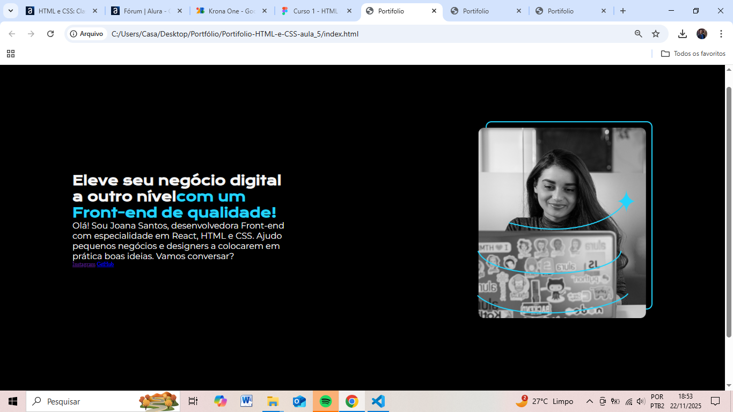Click the blue text 'Front-end de qualidade!'
The width and height of the screenshot is (733, 412).
(x=174, y=212)
